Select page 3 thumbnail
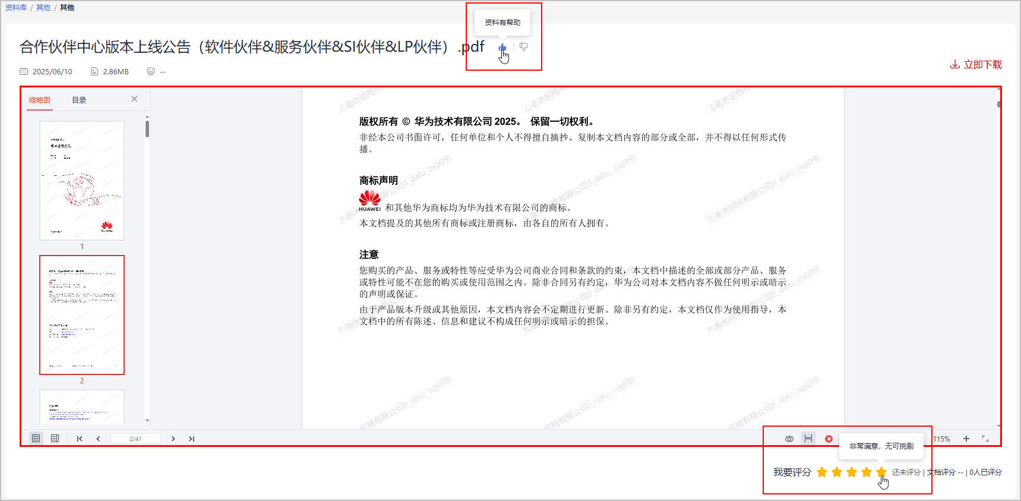Image resolution: width=1021 pixels, height=501 pixels. tap(82, 407)
